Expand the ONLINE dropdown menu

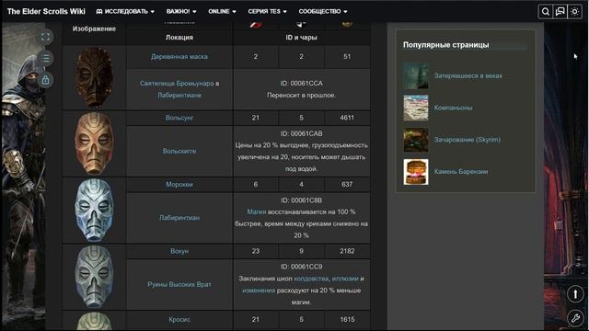[x=222, y=12]
